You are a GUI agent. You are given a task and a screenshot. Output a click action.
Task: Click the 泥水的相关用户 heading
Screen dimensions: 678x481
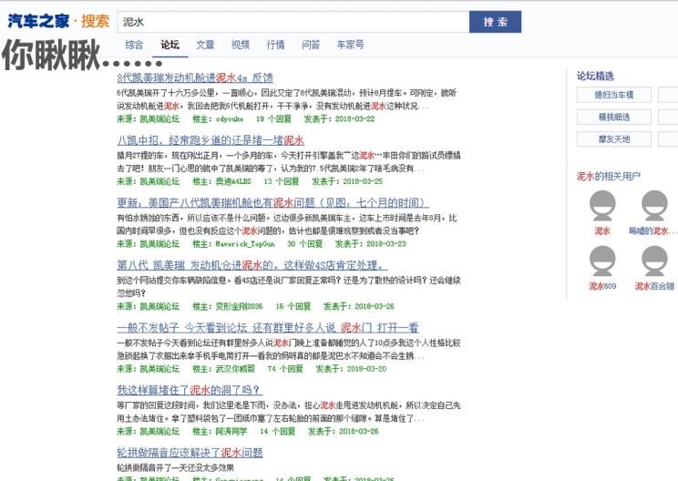coord(609,177)
